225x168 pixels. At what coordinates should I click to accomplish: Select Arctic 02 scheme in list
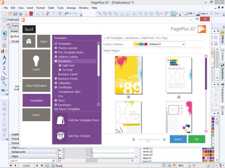[x=148, y=152]
